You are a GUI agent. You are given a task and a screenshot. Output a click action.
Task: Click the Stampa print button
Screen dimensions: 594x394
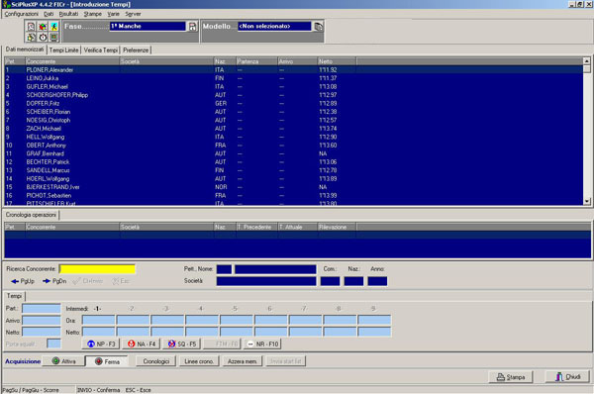511,377
